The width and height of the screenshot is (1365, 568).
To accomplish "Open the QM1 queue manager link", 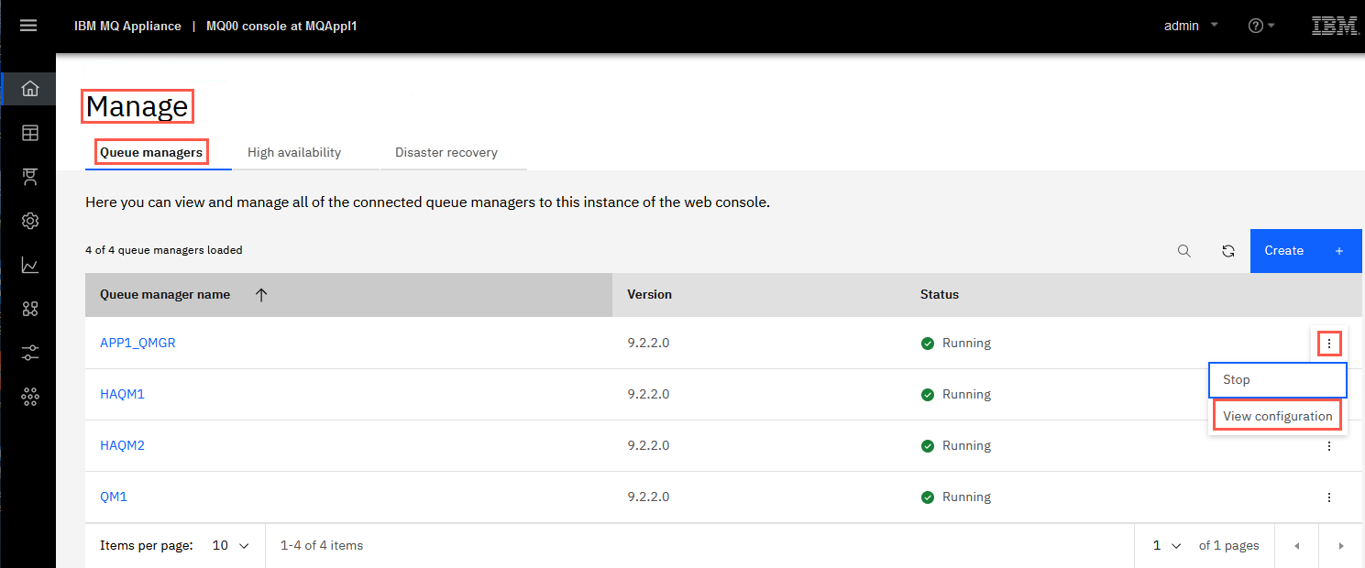I will pos(114,497).
